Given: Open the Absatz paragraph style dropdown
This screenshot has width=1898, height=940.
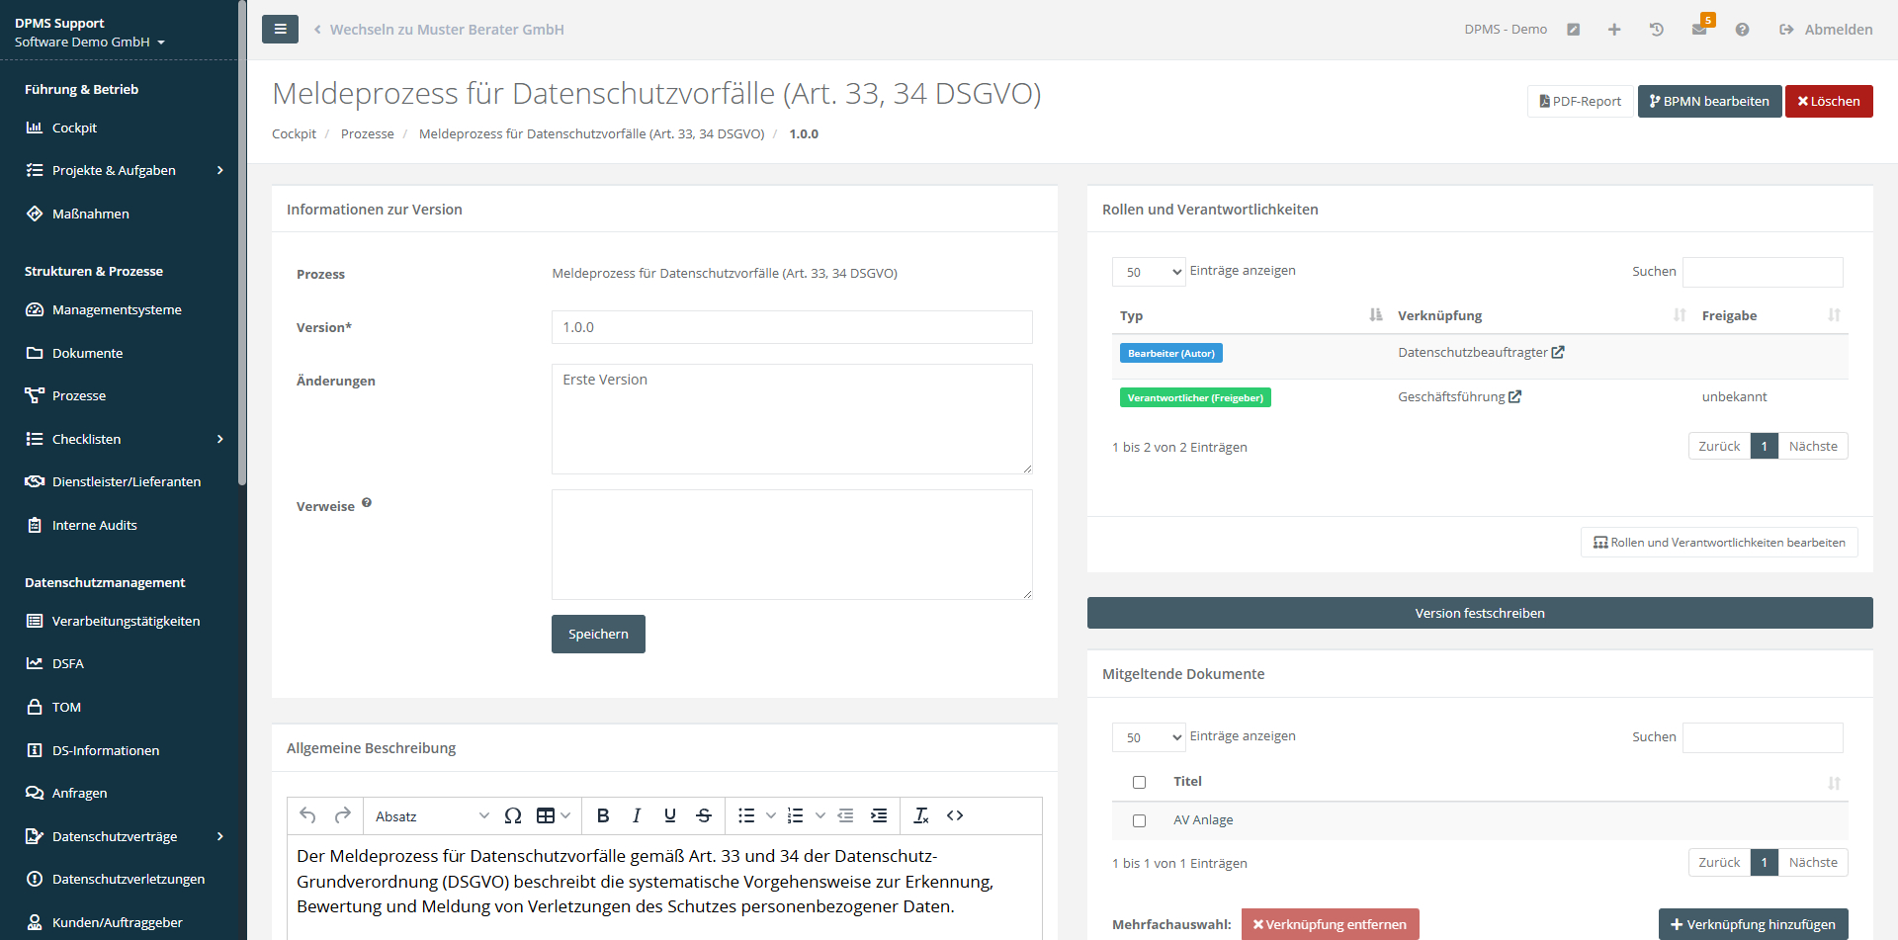Looking at the screenshot, I should pyautogui.click(x=431, y=816).
